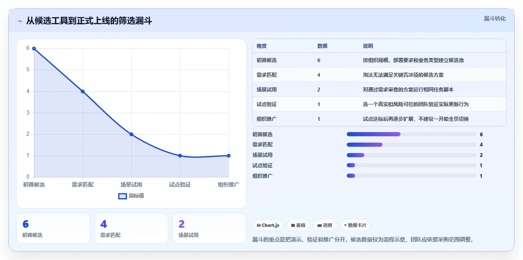The width and height of the screenshot is (523, 260).
Task: Click the 初筛候选 x-axis label
Action: (34, 185)
